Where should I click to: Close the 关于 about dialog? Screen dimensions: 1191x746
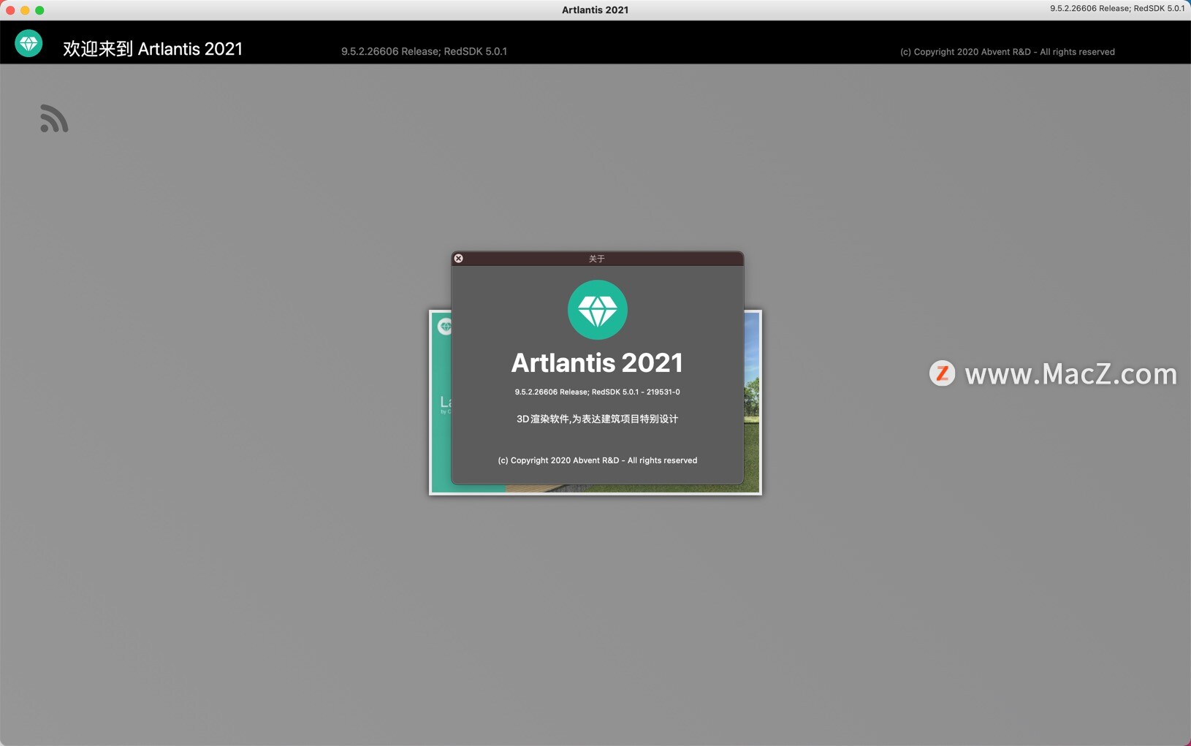coord(458,259)
